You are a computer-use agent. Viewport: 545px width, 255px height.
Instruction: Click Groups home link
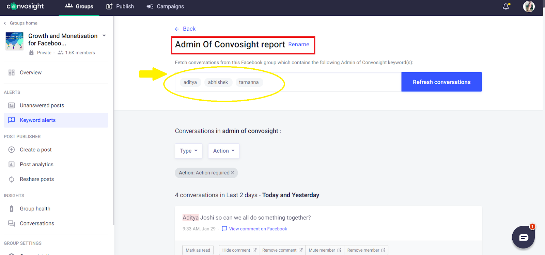point(24,23)
